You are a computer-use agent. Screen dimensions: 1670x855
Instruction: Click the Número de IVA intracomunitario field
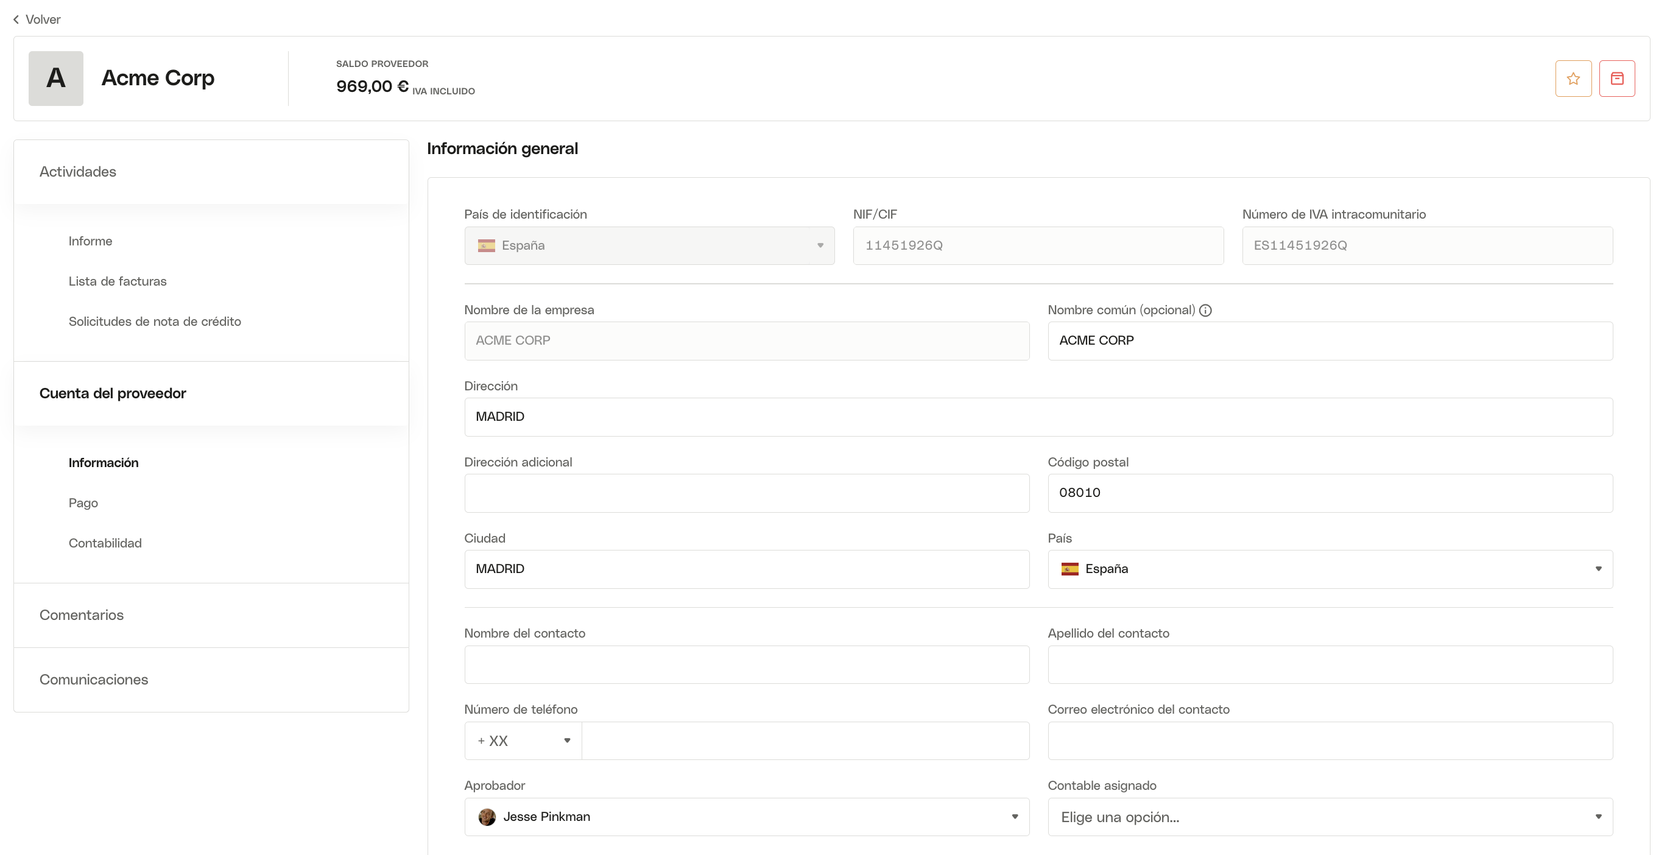pos(1428,245)
